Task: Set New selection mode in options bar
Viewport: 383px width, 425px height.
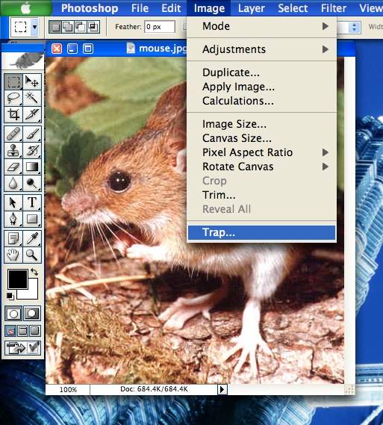Action: click(x=55, y=27)
